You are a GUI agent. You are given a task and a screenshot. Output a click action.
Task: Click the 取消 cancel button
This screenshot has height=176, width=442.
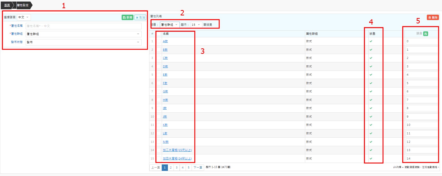tap(140, 17)
